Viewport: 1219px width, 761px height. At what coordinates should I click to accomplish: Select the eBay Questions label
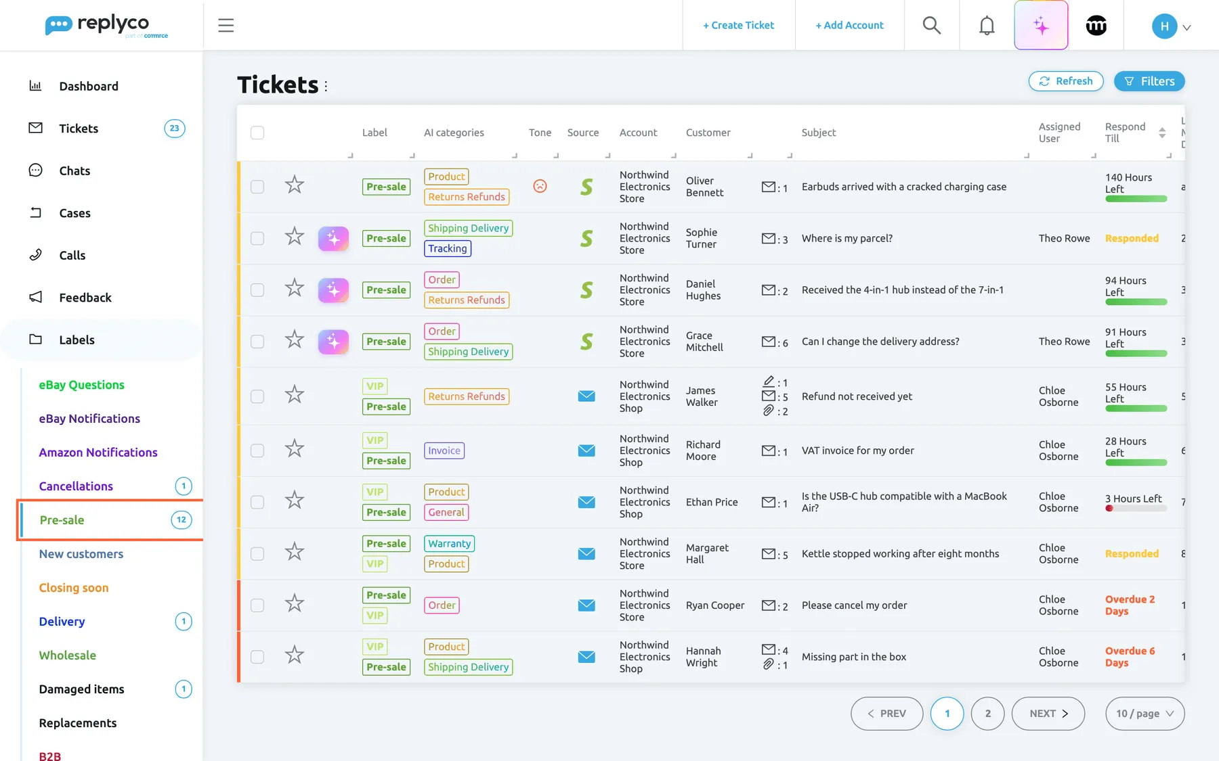[82, 385]
